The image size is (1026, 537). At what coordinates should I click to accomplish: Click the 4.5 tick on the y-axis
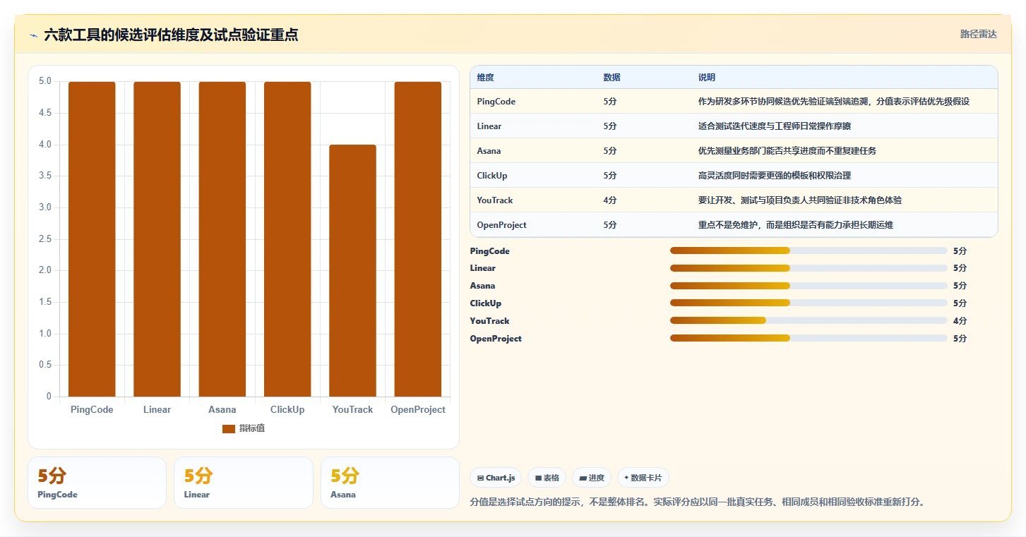tap(44, 113)
